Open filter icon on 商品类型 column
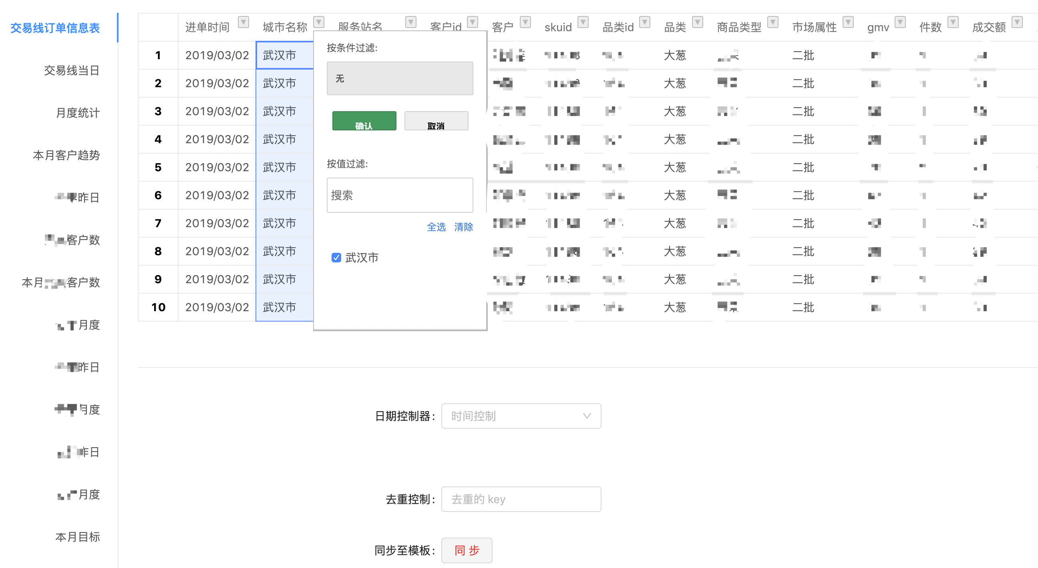Image resolution: width=1038 pixels, height=568 pixels. coord(772,22)
